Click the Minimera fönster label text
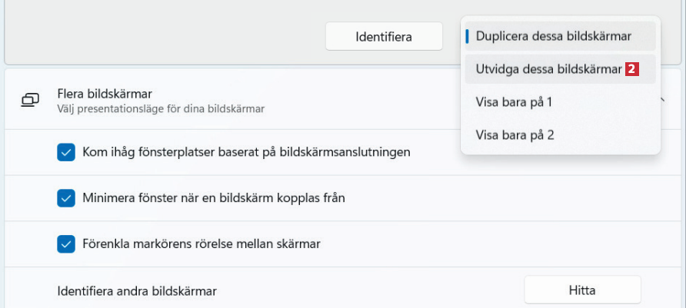 [214, 198]
